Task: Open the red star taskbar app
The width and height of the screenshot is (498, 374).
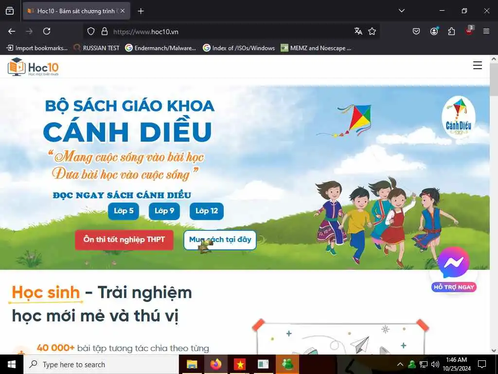Action: click(240, 364)
